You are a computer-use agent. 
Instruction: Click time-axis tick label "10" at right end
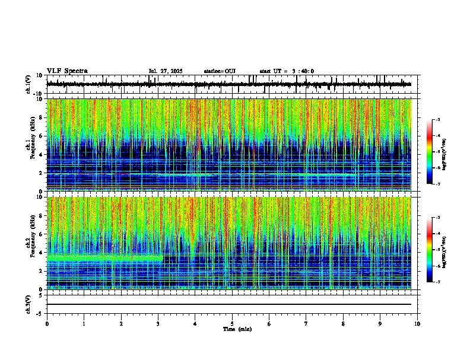click(417, 324)
